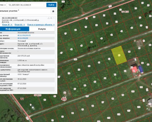Collapse the result card with the chevron
Screen dimensions: 152x122
pos(54,18)
